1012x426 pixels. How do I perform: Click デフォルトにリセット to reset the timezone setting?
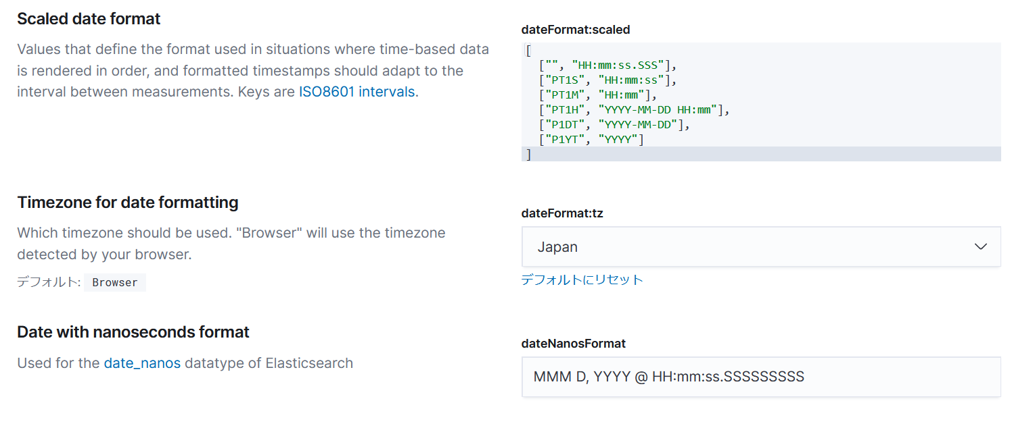(x=582, y=279)
